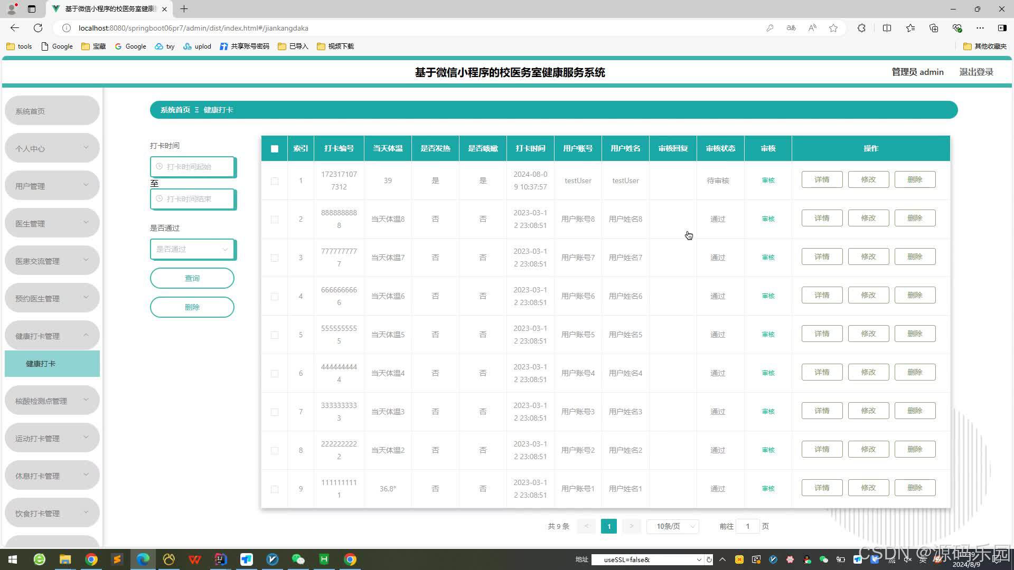Open the 是否通过 dropdown

coord(192,249)
